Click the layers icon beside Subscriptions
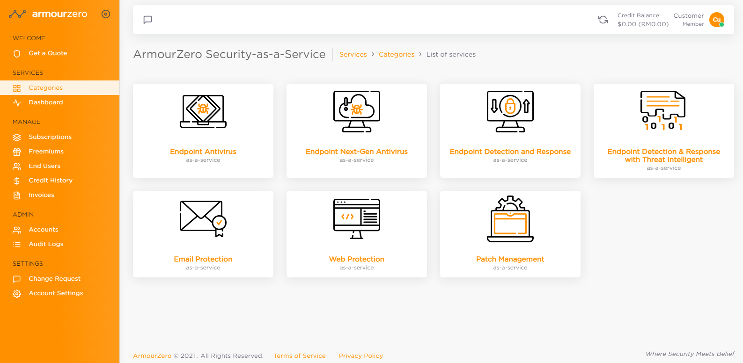Image resolution: width=743 pixels, height=363 pixels. click(x=17, y=138)
